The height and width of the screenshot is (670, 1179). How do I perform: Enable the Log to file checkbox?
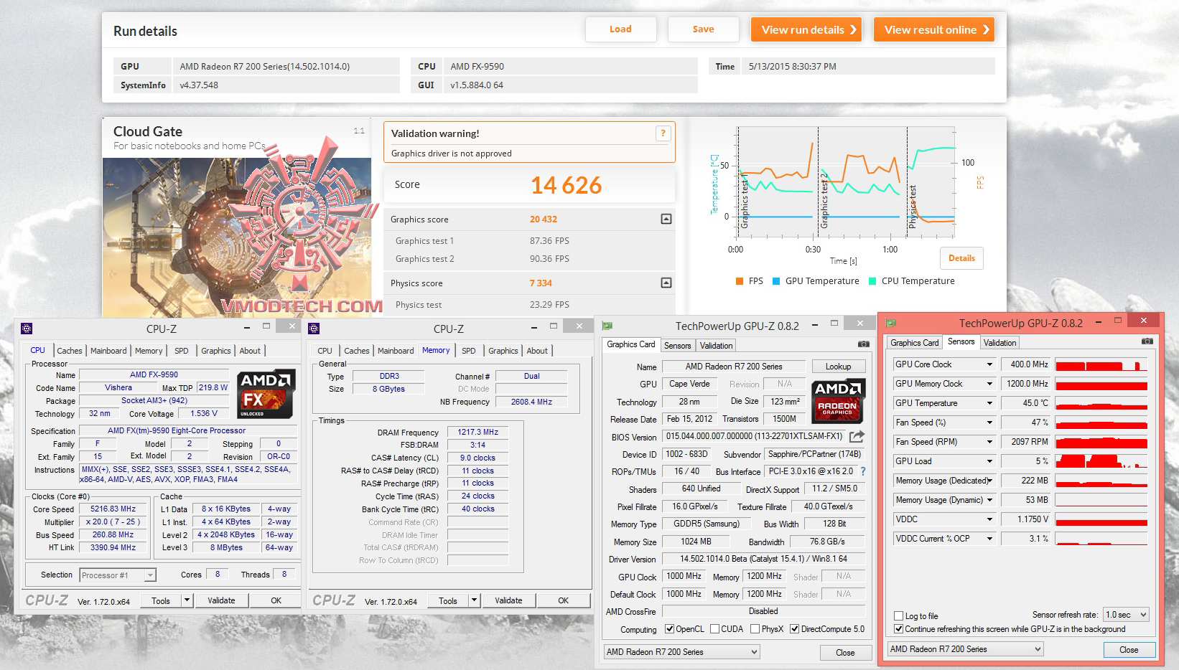898,615
